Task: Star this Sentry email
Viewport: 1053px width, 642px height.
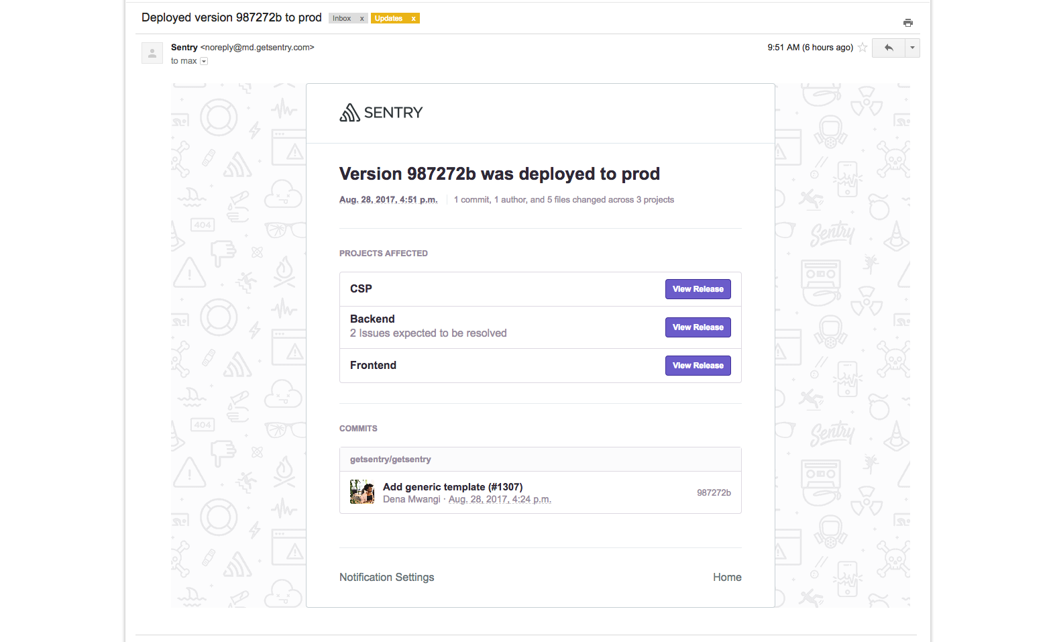Action: point(863,48)
